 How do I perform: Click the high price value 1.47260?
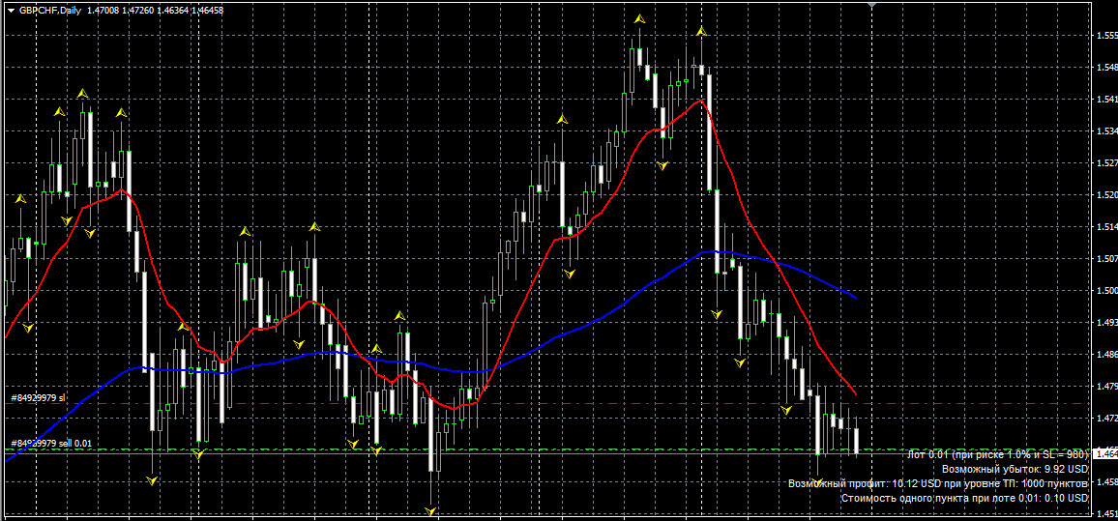pyautogui.click(x=136, y=12)
